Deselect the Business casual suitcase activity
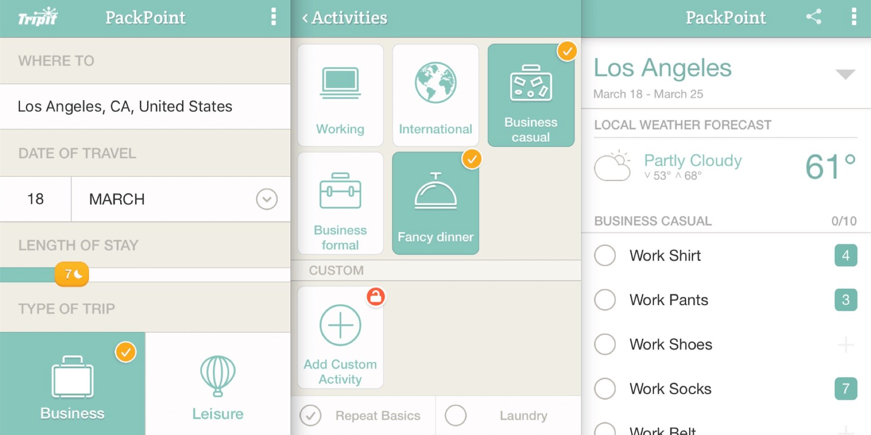The height and width of the screenshot is (435, 871). [530, 95]
